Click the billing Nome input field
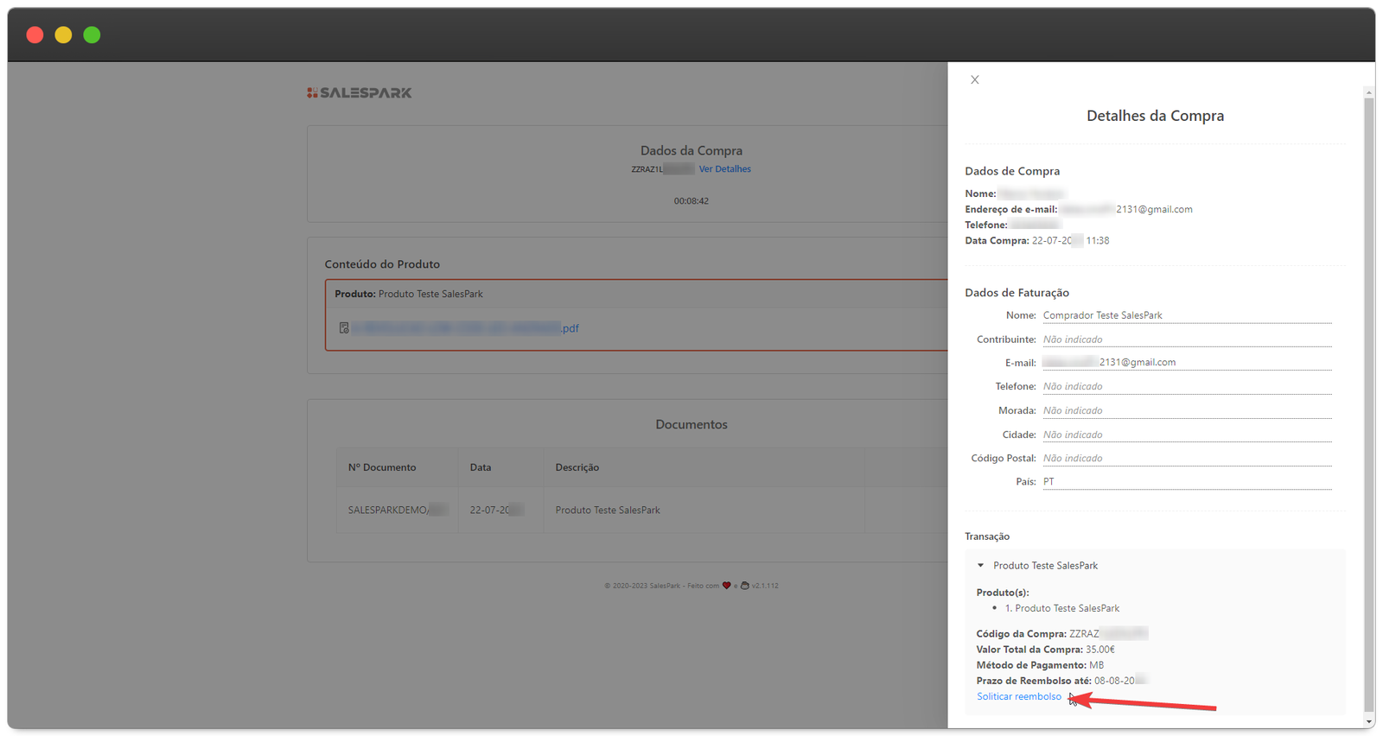 coord(1186,315)
